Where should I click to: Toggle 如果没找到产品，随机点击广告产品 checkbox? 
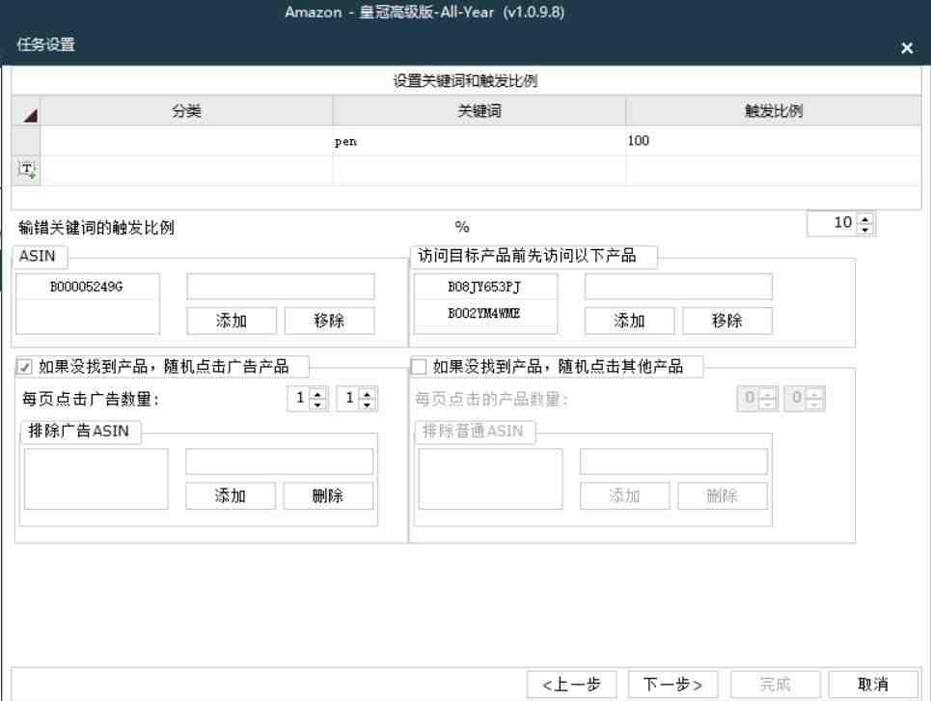point(24,367)
